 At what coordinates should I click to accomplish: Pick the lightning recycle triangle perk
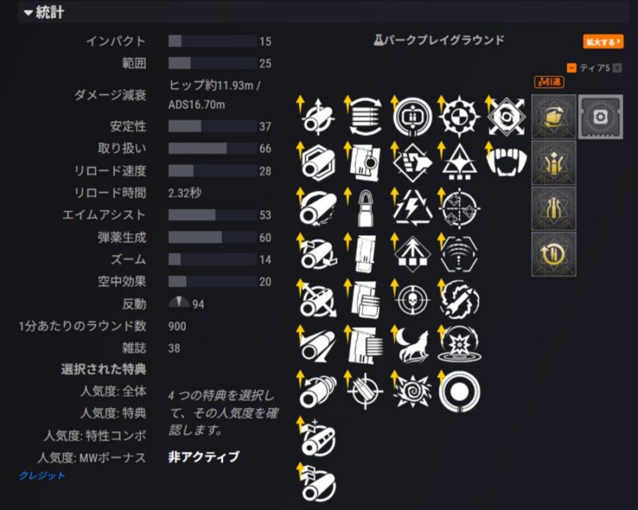(412, 207)
